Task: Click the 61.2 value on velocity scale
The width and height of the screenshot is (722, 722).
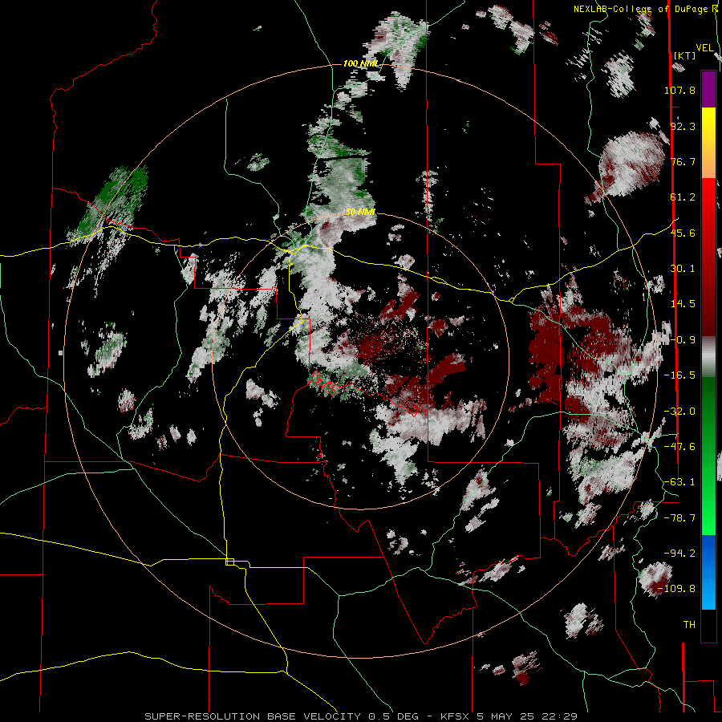Action: [683, 197]
